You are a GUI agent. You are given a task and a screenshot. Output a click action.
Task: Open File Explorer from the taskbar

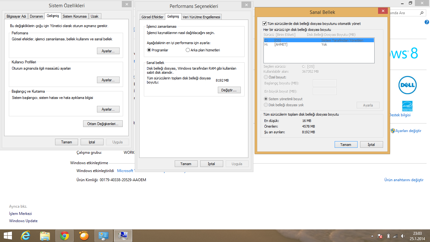pyautogui.click(x=45, y=236)
